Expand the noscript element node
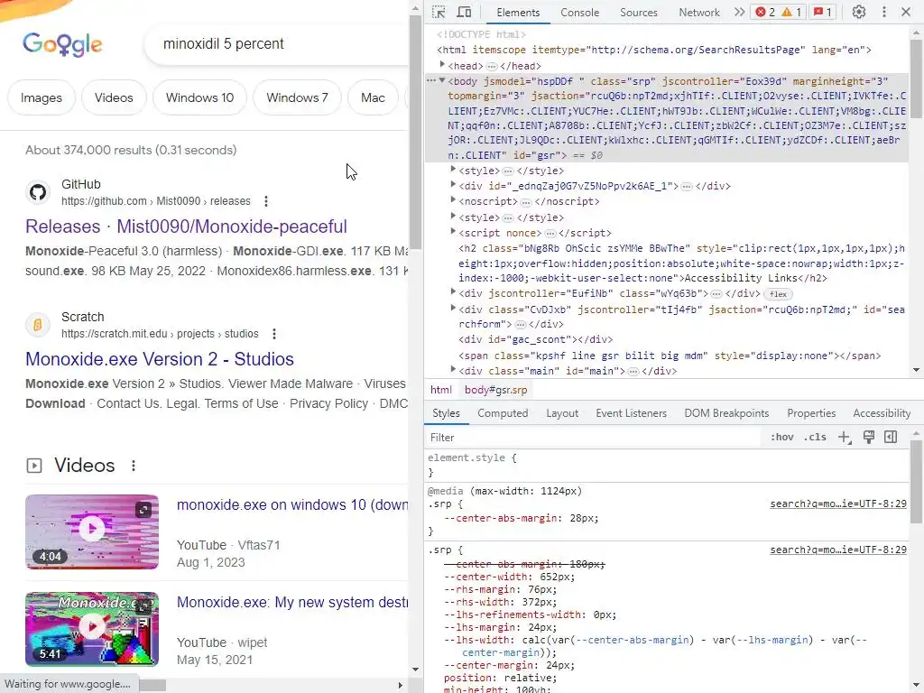This screenshot has width=924, height=693. click(x=453, y=200)
